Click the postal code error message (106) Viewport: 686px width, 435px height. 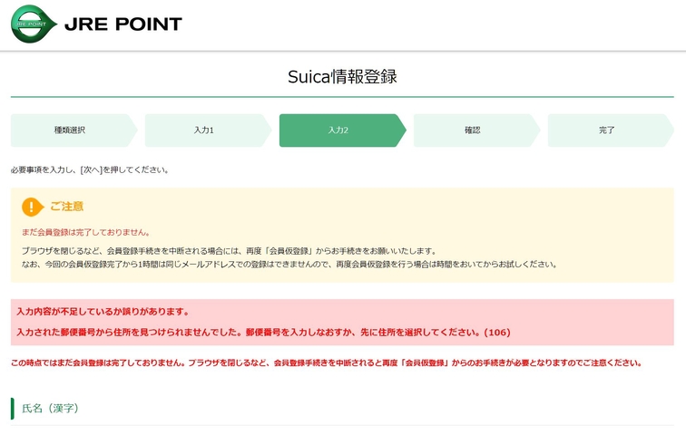coord(263,333)
